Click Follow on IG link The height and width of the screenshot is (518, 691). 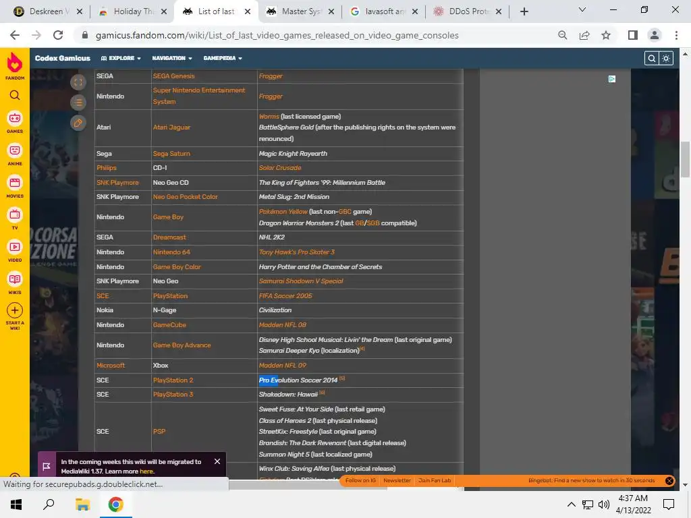(360, 480)
